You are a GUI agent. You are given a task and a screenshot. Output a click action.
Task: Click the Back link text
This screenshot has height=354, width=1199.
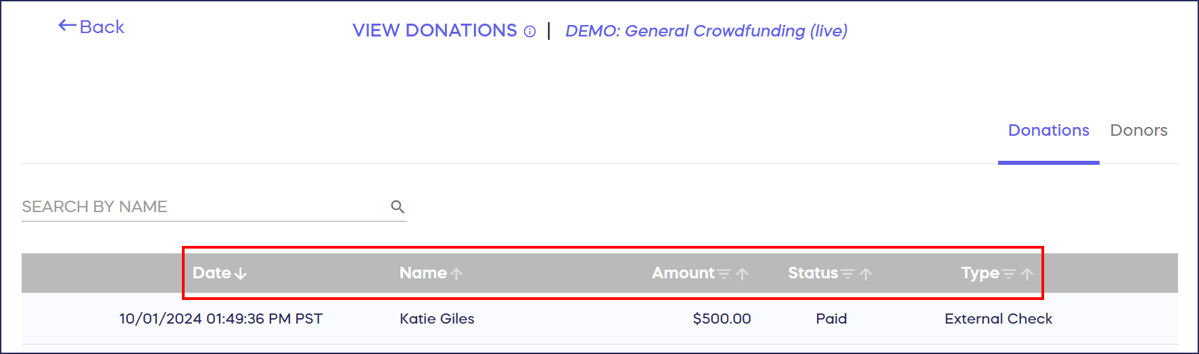coord(102,27)
